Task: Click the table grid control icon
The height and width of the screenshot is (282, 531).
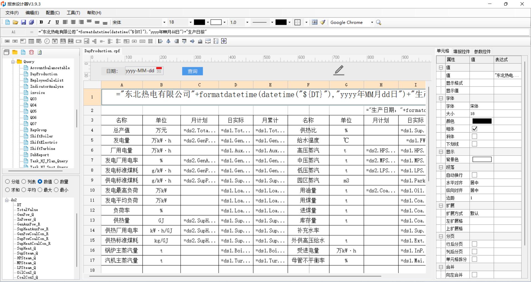Action: tap(31, 41)
